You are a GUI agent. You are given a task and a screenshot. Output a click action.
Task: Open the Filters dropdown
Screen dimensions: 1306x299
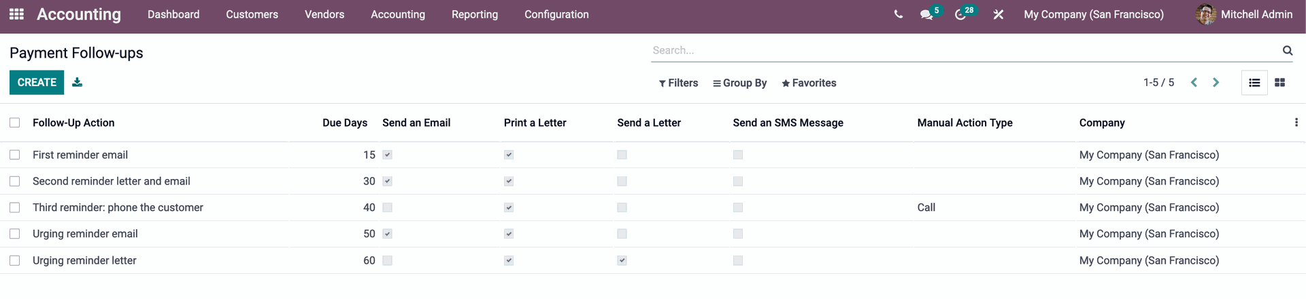pos(678,83)
